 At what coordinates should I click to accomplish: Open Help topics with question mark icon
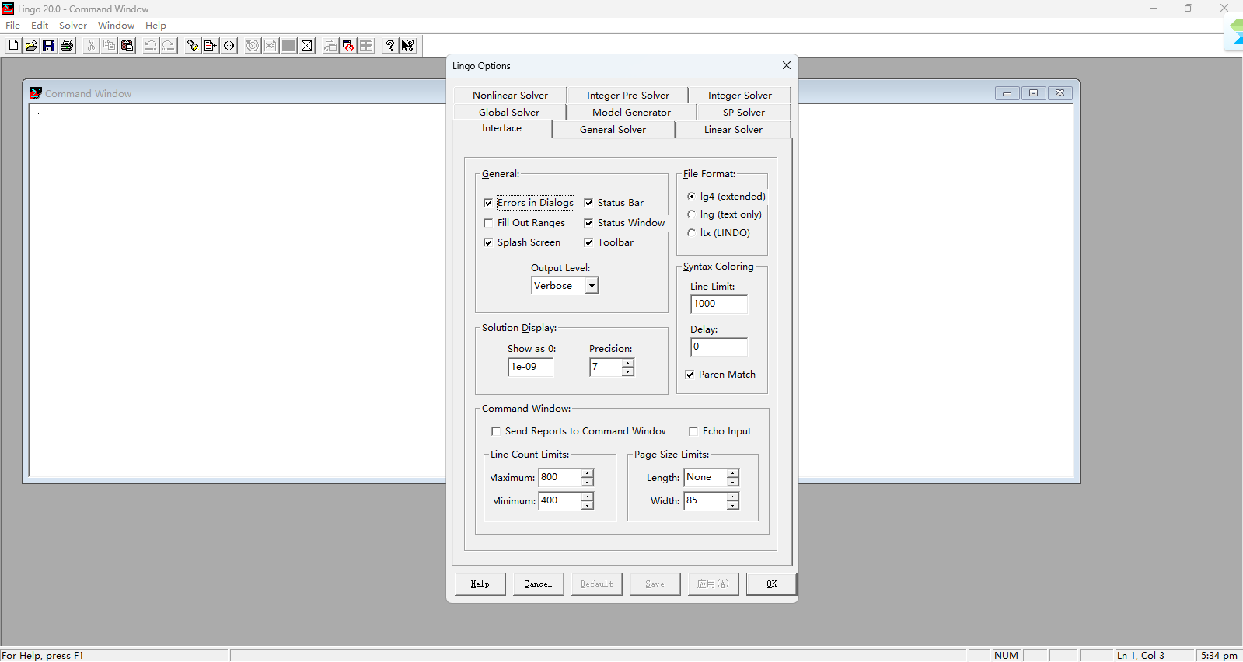(390, 46)
